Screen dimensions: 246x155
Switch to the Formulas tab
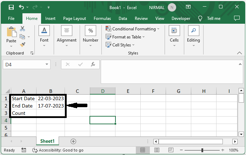[x=102, y=19]
